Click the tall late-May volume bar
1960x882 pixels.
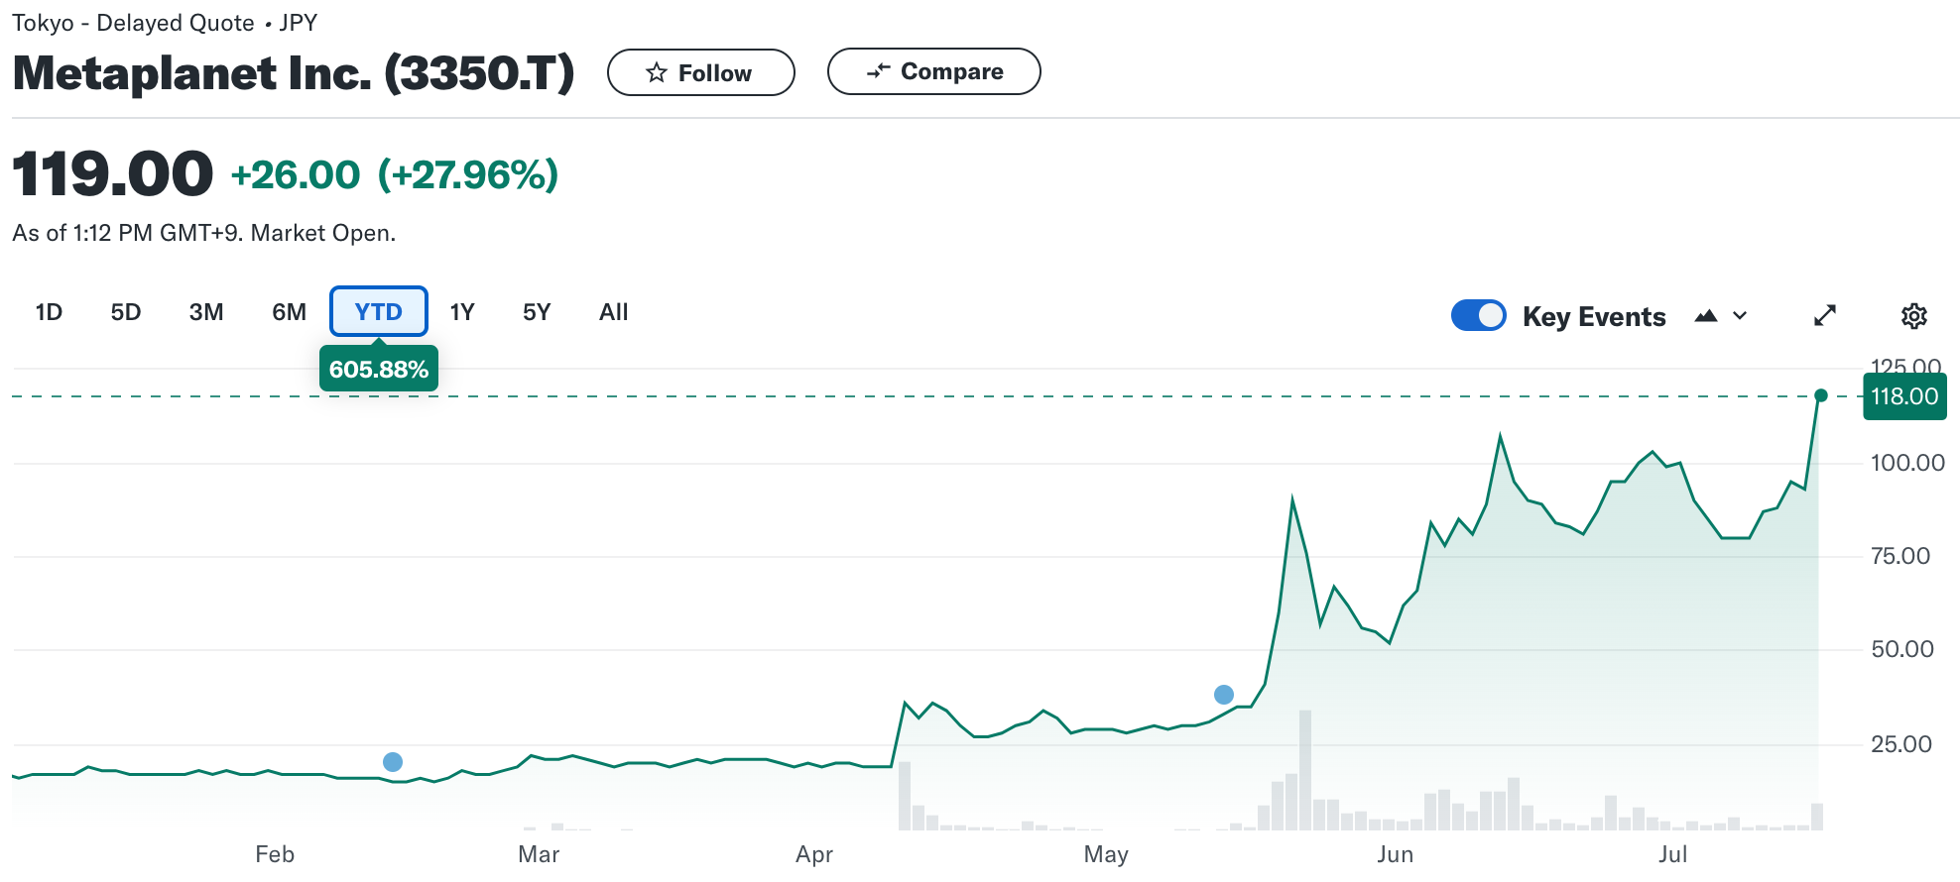[x=1305, y=770]
